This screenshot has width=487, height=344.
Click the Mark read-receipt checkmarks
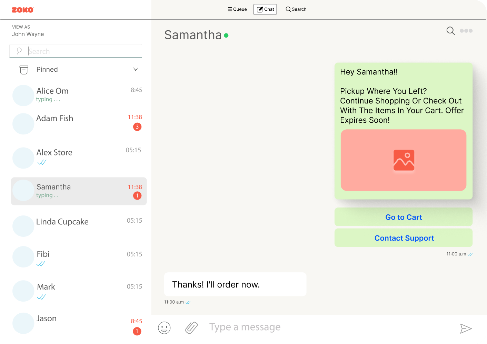[x=41, y=297]
